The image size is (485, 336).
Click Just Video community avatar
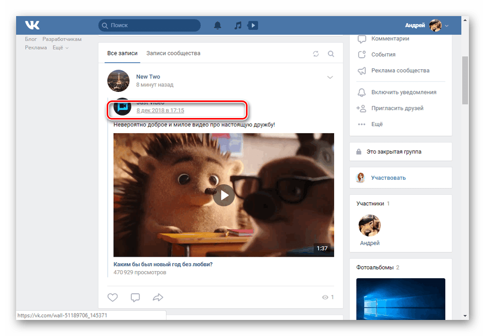pos(122,106)
